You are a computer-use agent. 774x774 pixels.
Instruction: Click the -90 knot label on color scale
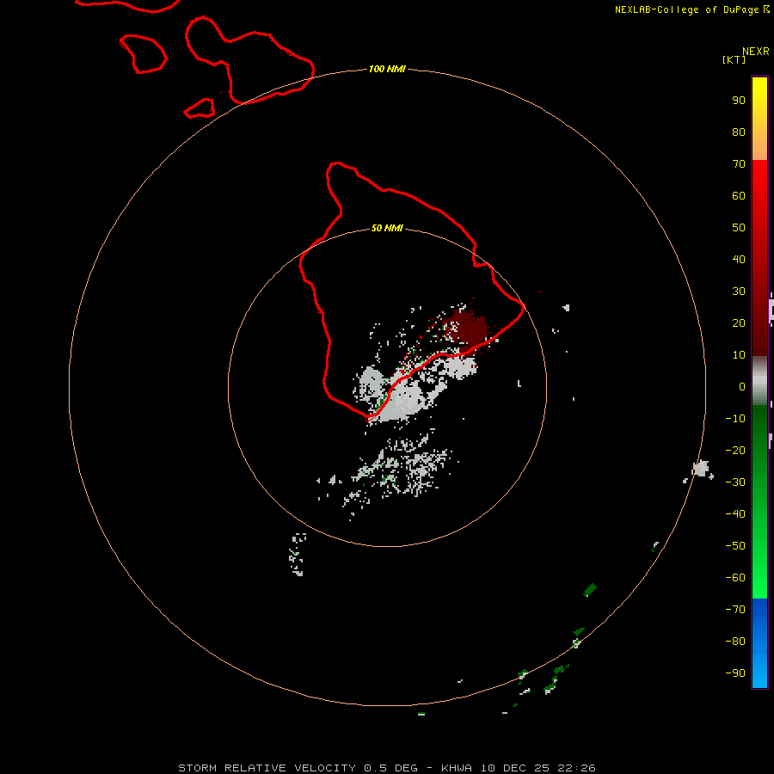pyautogui.click(x=735, y=673)
